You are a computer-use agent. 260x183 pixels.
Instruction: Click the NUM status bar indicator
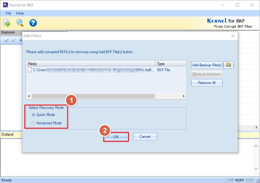[239, 180]
